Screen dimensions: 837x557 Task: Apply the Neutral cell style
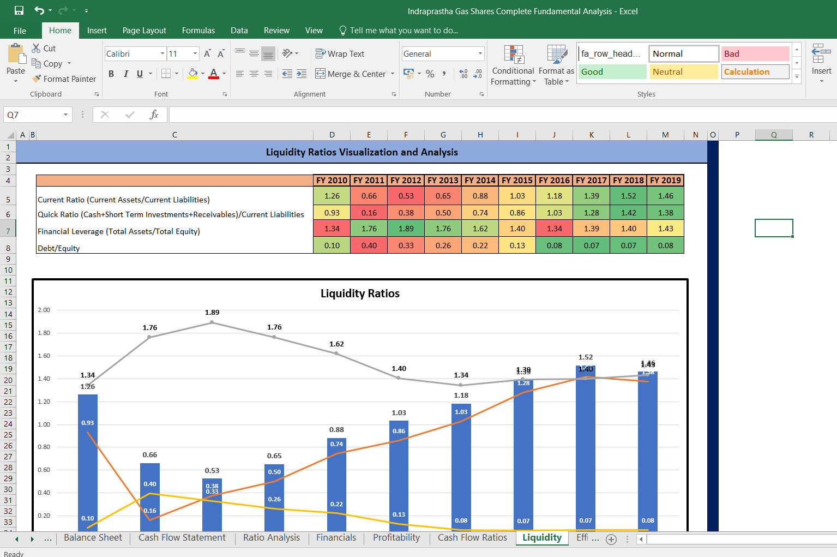(684, 71)
